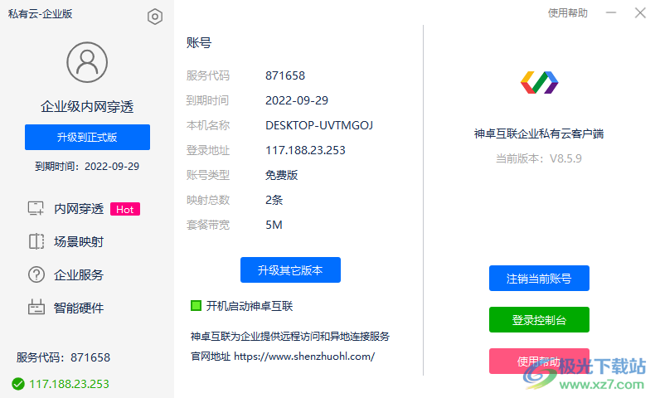
Task: Click the 神卓互联企业私有云客户端 title
Action: (x=538, y=133)
